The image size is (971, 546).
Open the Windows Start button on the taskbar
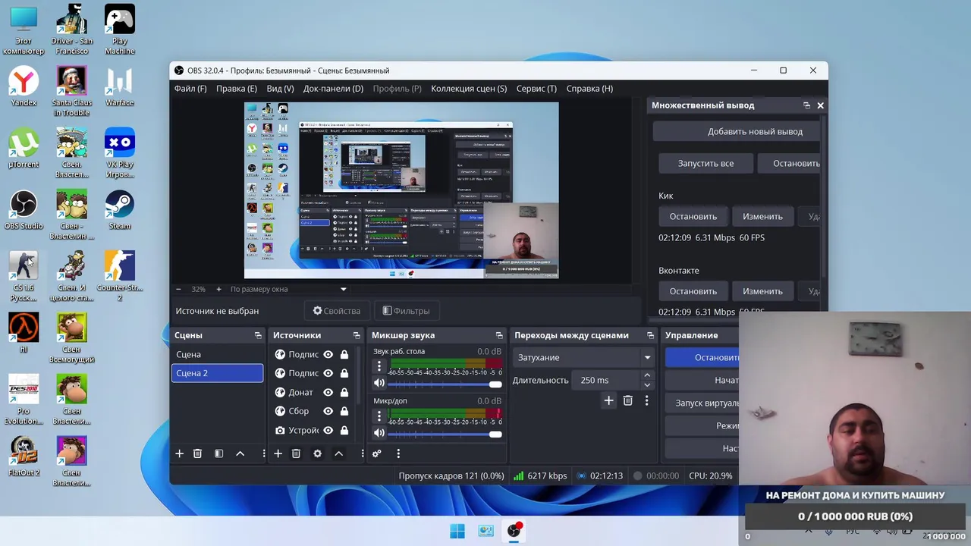point(457,531)
